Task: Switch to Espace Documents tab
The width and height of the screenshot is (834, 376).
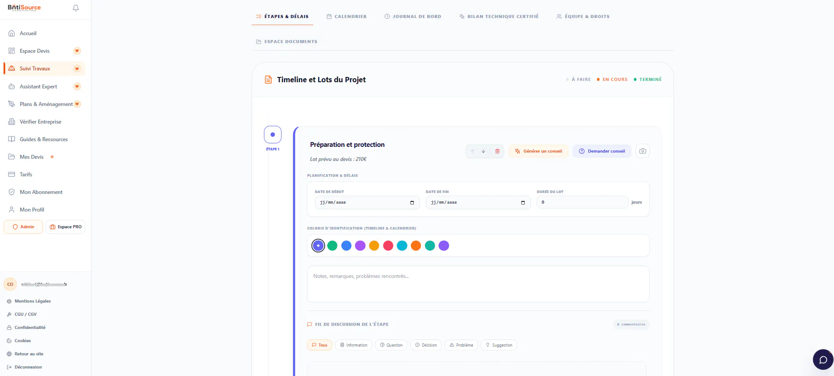Action: click(287, 42)
